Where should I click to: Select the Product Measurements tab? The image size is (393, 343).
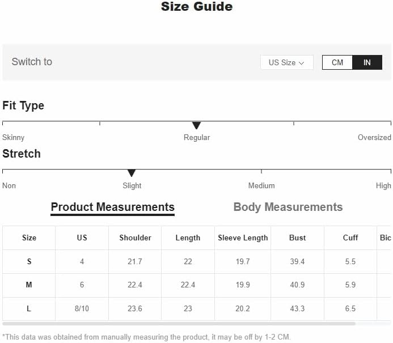coord(112,208)
